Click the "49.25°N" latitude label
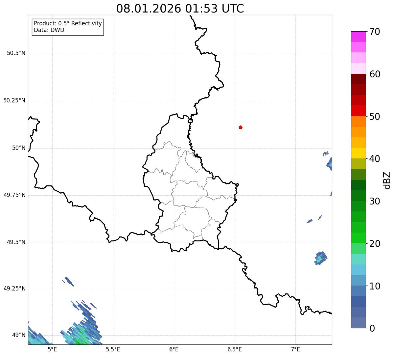The image size is (395, 356). click(x=14, y=288)
